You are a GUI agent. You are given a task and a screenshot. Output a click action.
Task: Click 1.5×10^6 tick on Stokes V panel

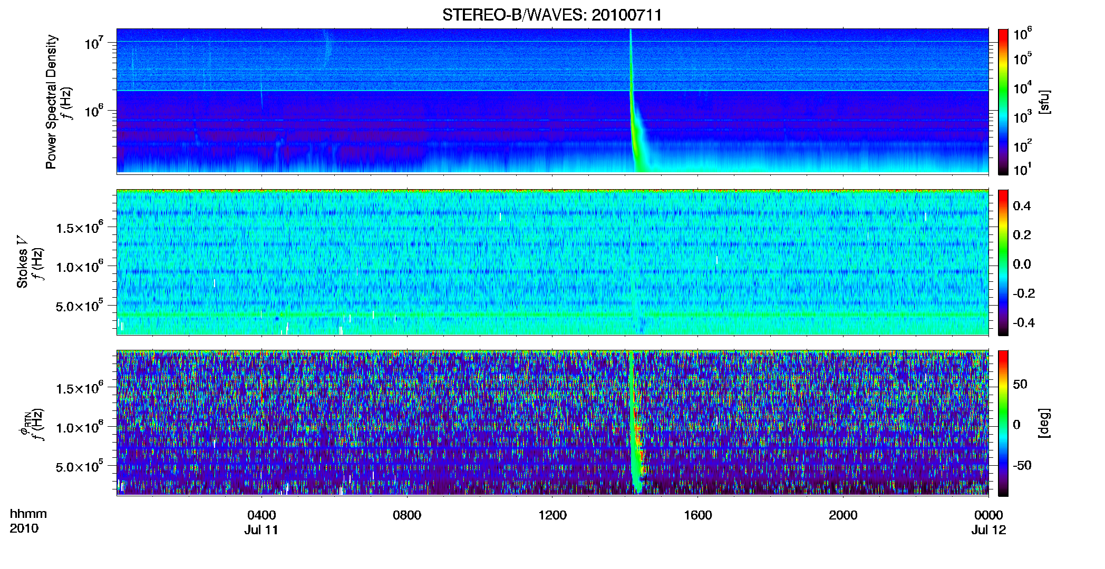click(x=80, y=228)
